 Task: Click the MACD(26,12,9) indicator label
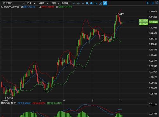(x=9, y=103)
